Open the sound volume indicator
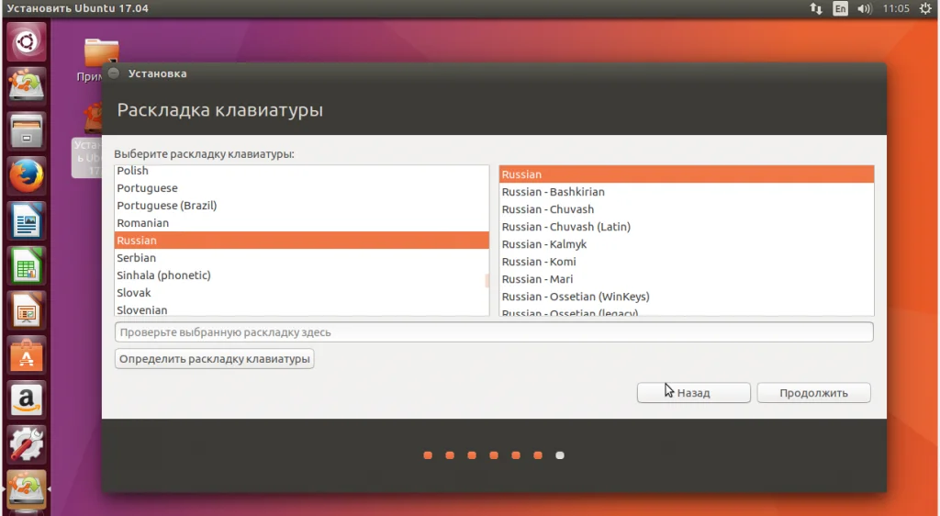This screenshot has height=516, width=940. (x=865, y=8)
